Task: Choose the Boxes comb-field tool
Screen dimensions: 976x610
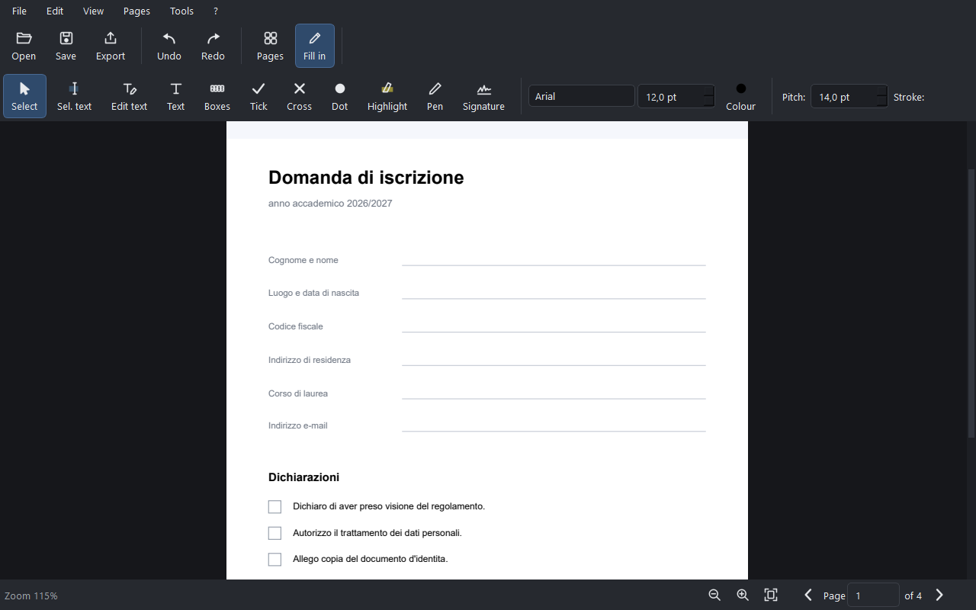Action: point(217,96)
